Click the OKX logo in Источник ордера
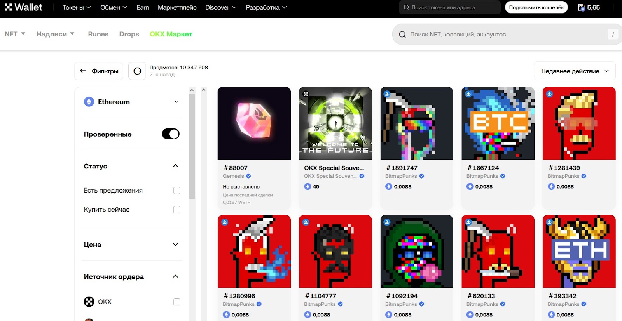Image resolution: width=622 pixels, height=321 pixels. [89, 302]
